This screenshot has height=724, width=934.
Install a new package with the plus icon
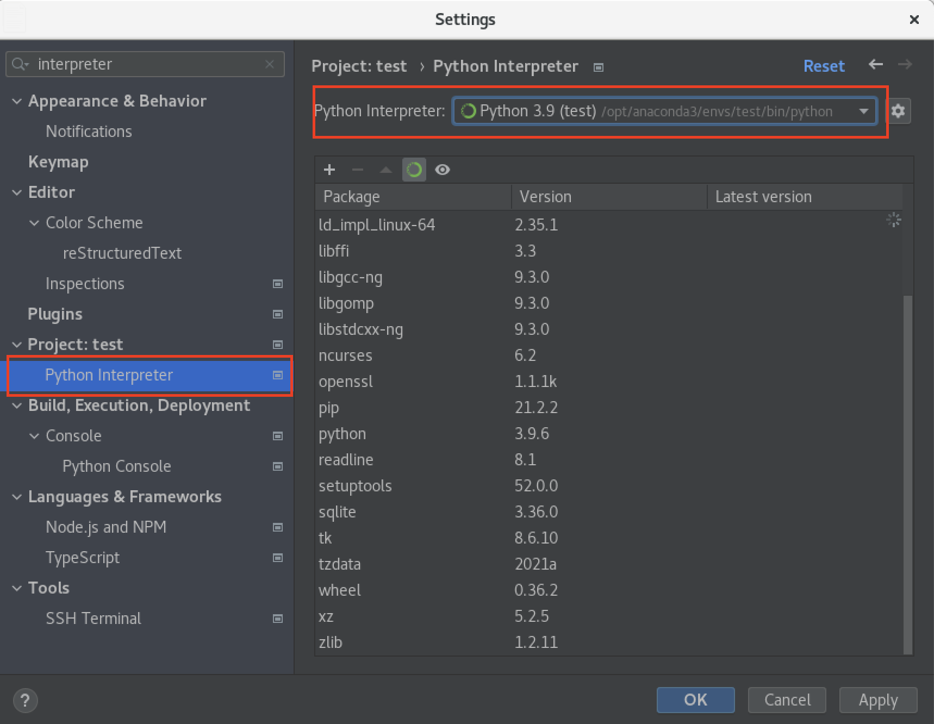pyautogui.click(x=329, y=170)
